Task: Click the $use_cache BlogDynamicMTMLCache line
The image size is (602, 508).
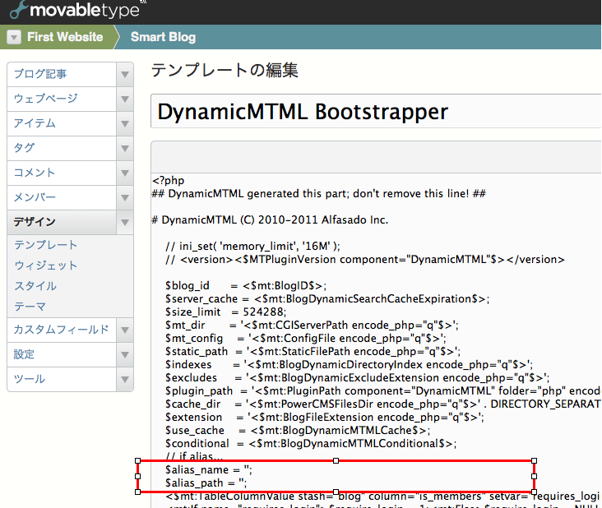Action: coord(298,431)
